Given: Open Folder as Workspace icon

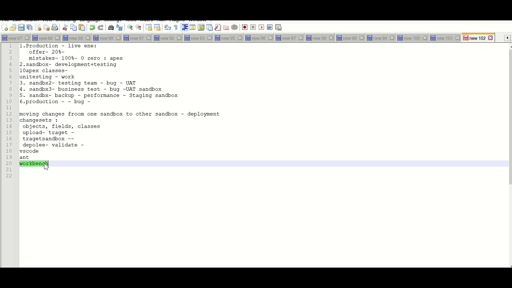Looking at the screenshot, I should coord(226,27).
